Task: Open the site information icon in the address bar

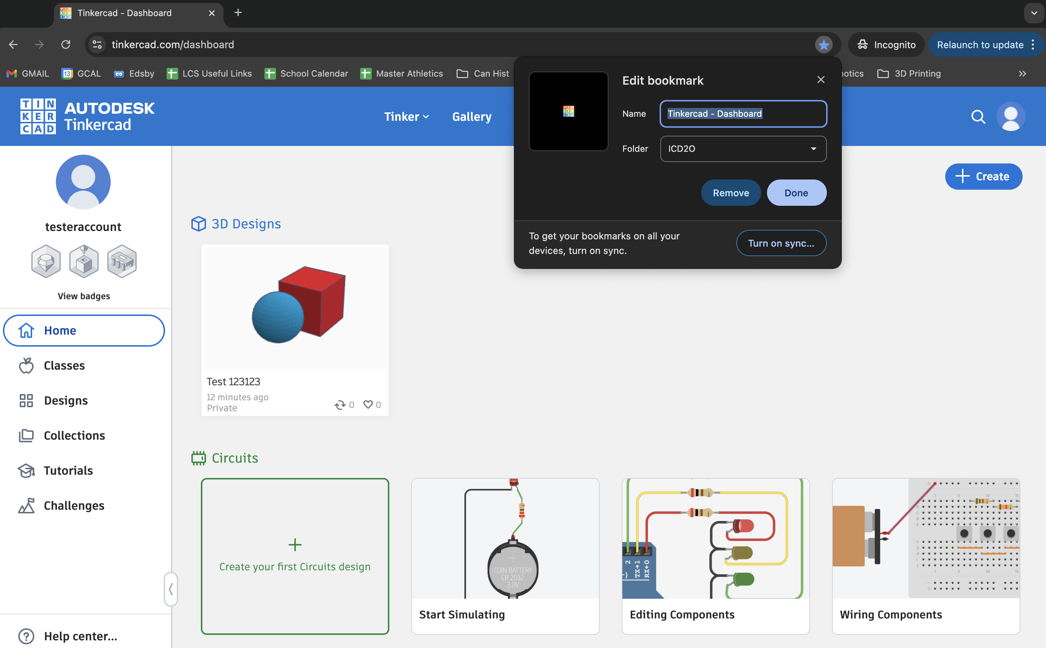Action: 98,45
